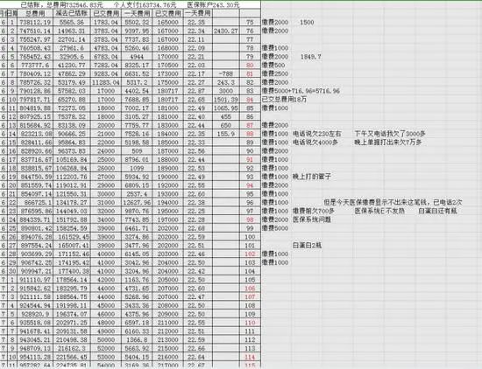Click the 个人支付163734.76元 text in the top row
Image resolution: width=482 pixels, height=369 pixels.
pyautogui.click(x=145, y=5)
